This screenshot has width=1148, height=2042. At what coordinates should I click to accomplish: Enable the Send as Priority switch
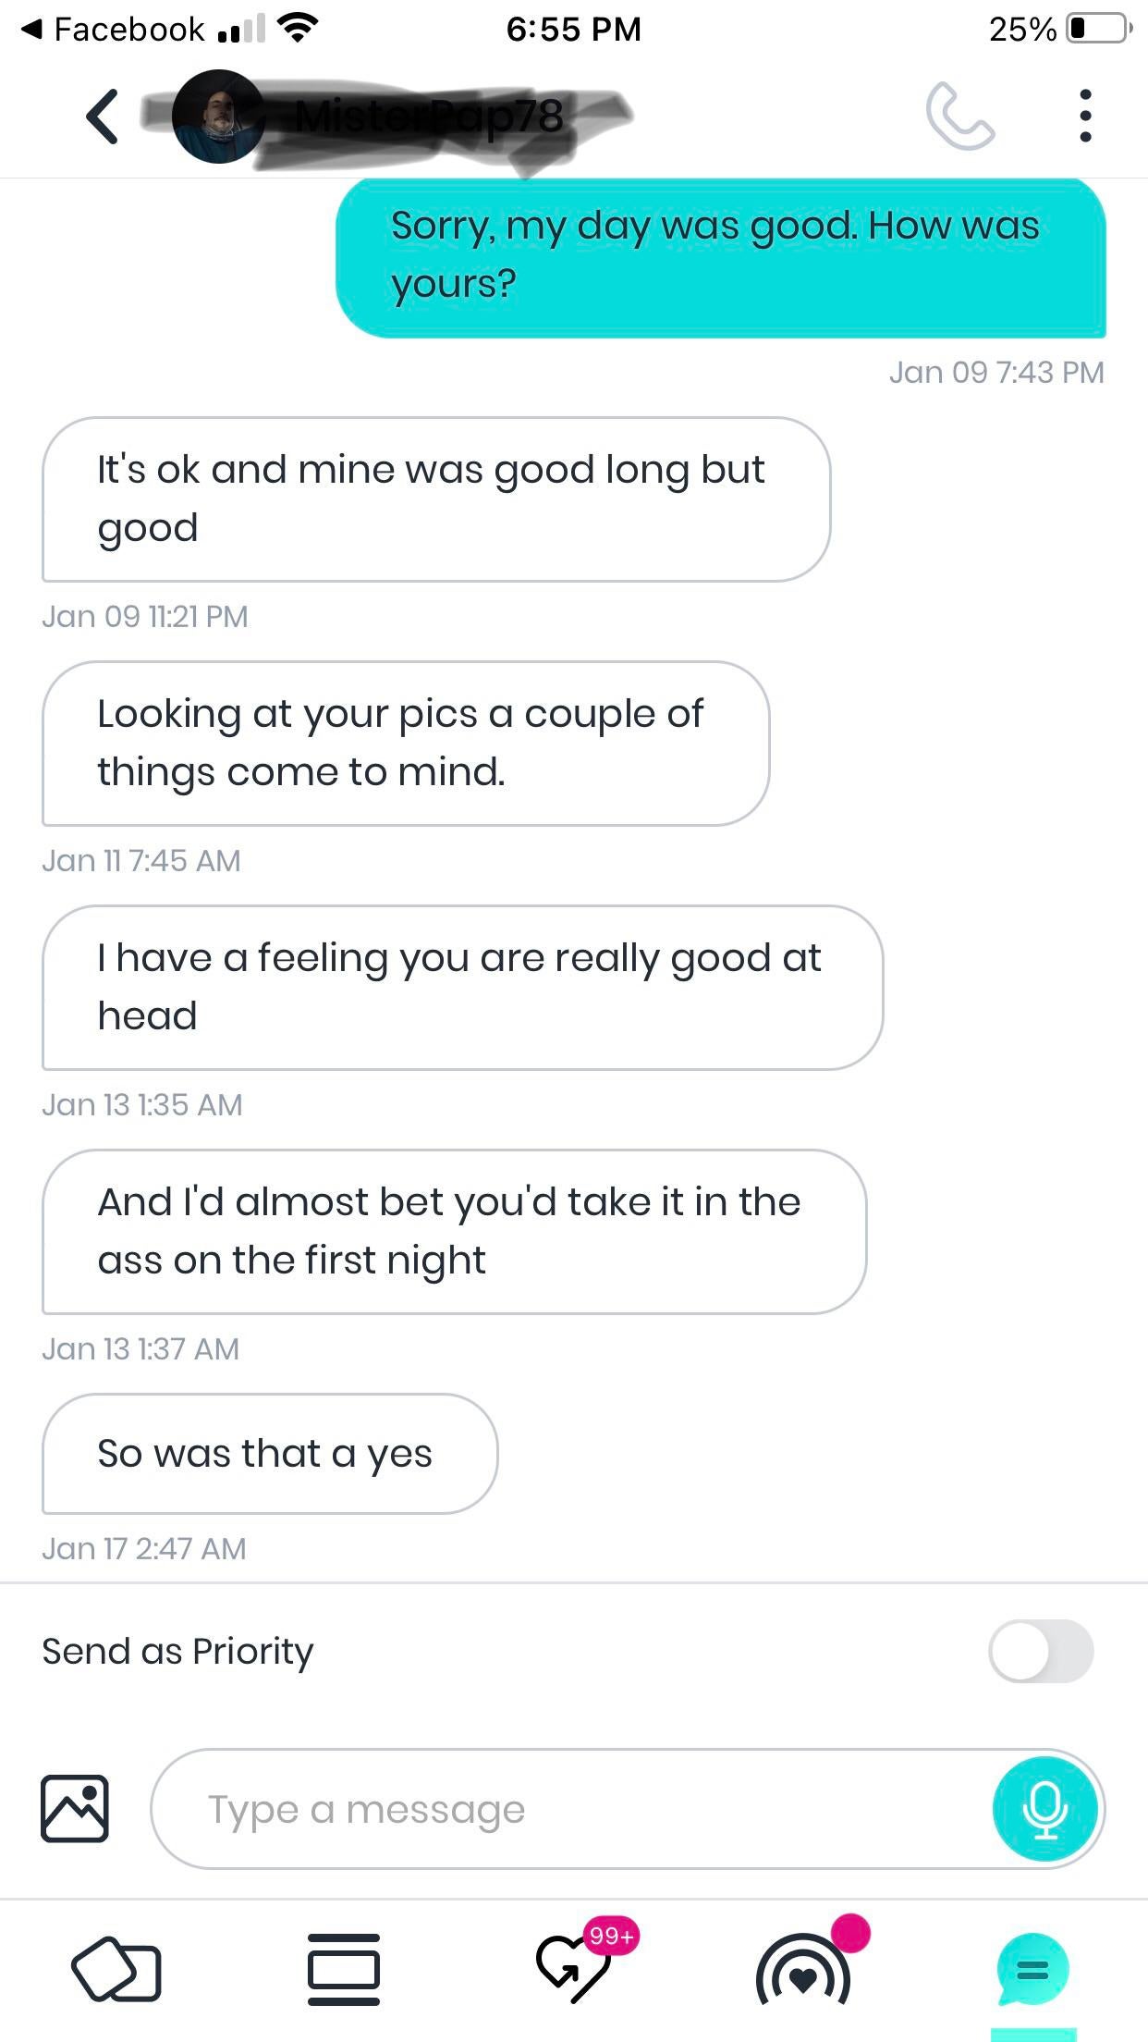coord(1041,1651)
